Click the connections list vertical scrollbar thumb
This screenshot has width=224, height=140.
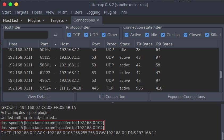click(x=221, y=75)
